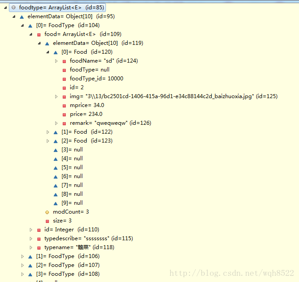Collapse the foodtype ArrayList root node
This screenshot has height=282, width=299.
(x=5, y=8)
